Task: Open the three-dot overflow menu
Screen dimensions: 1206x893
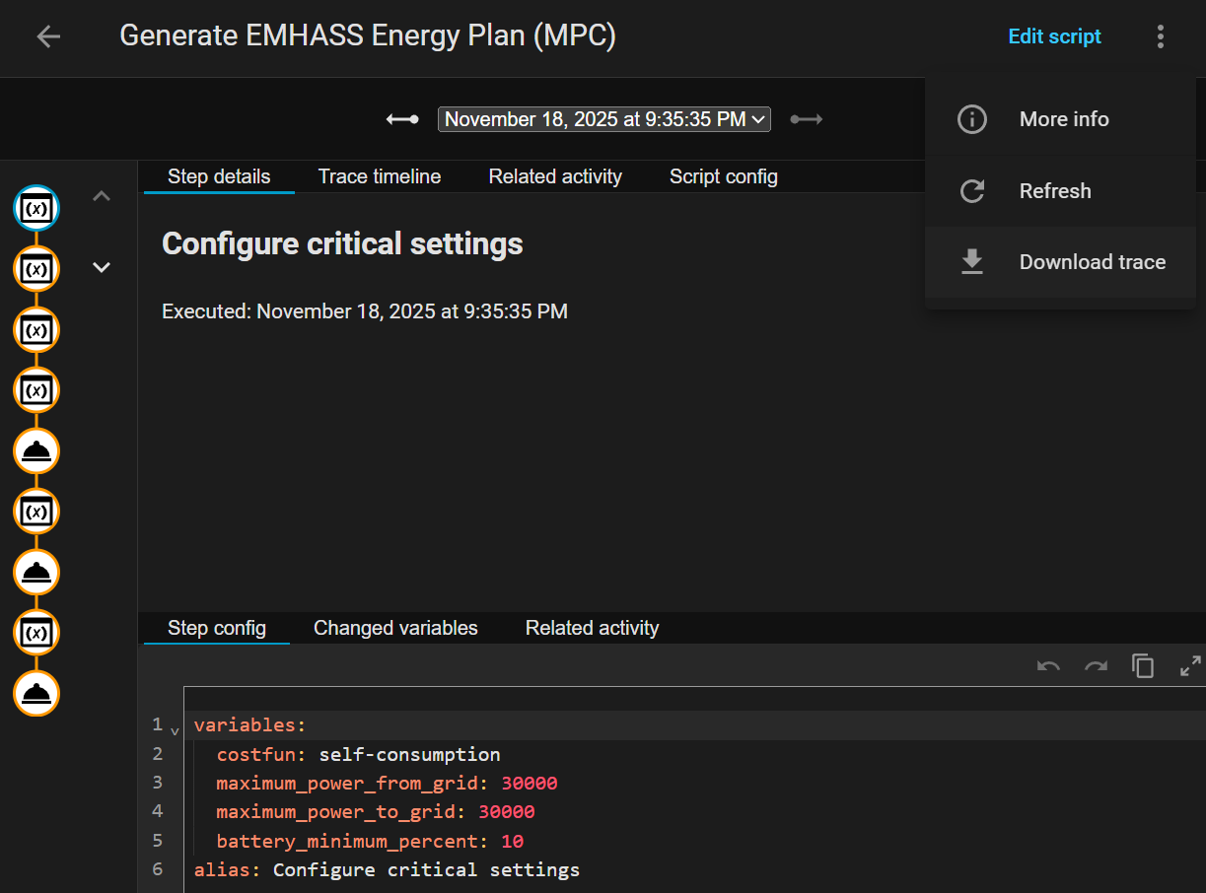Action: [x=1160, y=37]
